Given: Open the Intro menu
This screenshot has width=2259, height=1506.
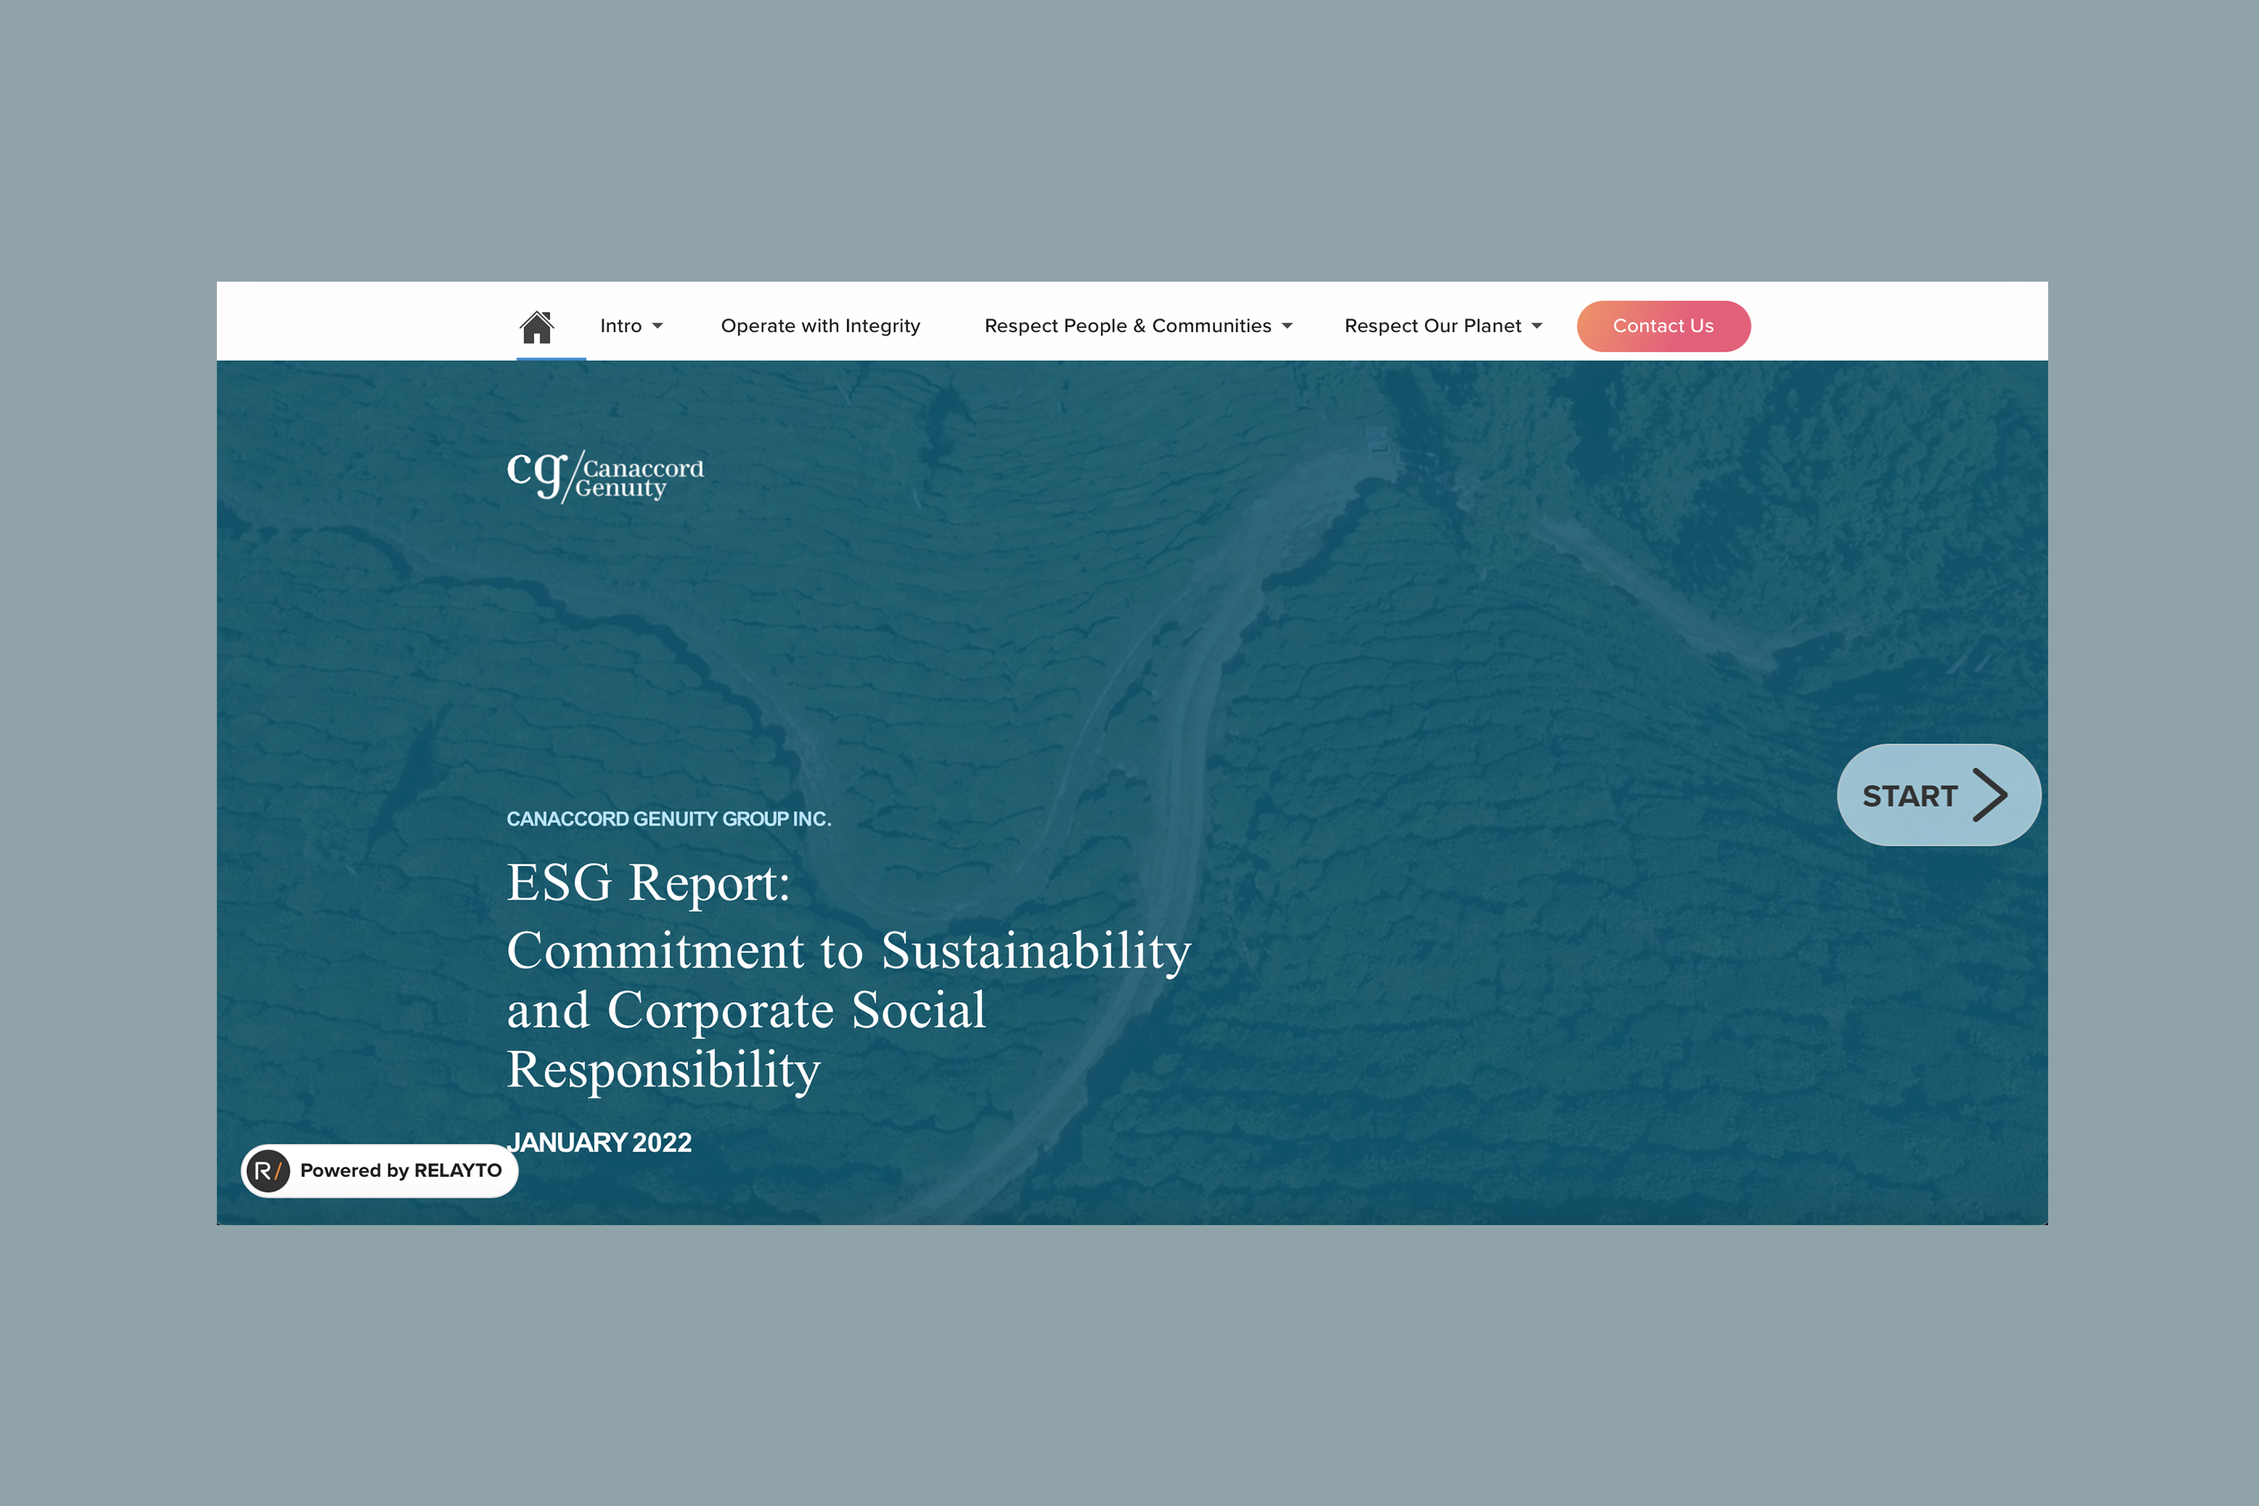Looking at the screenshot, I should [x=620, y=327].
